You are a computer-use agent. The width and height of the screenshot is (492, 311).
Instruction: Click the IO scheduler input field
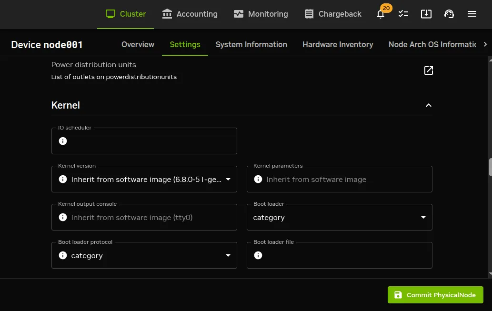144,141
